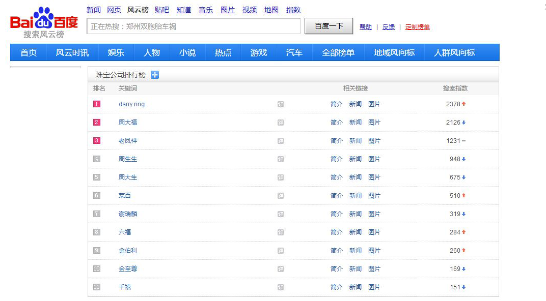Click the down arrow beside 151
This screenshot has height=301, width=546.
[464, 287]
